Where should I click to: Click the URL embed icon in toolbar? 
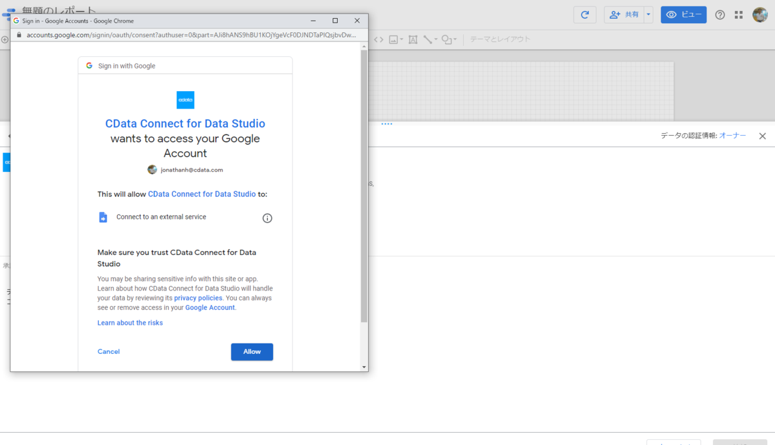[x=378, y=39]
